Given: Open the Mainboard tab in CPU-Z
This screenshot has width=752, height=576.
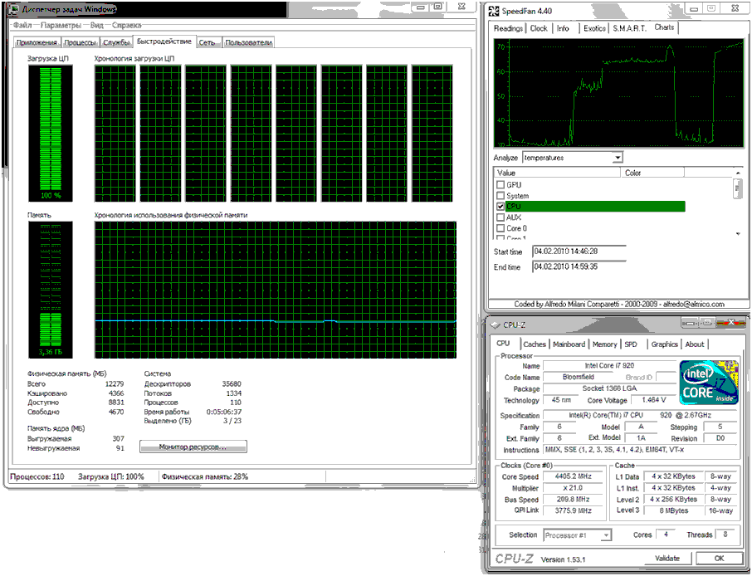Looking at the screenshot, I should click(569, 344).
